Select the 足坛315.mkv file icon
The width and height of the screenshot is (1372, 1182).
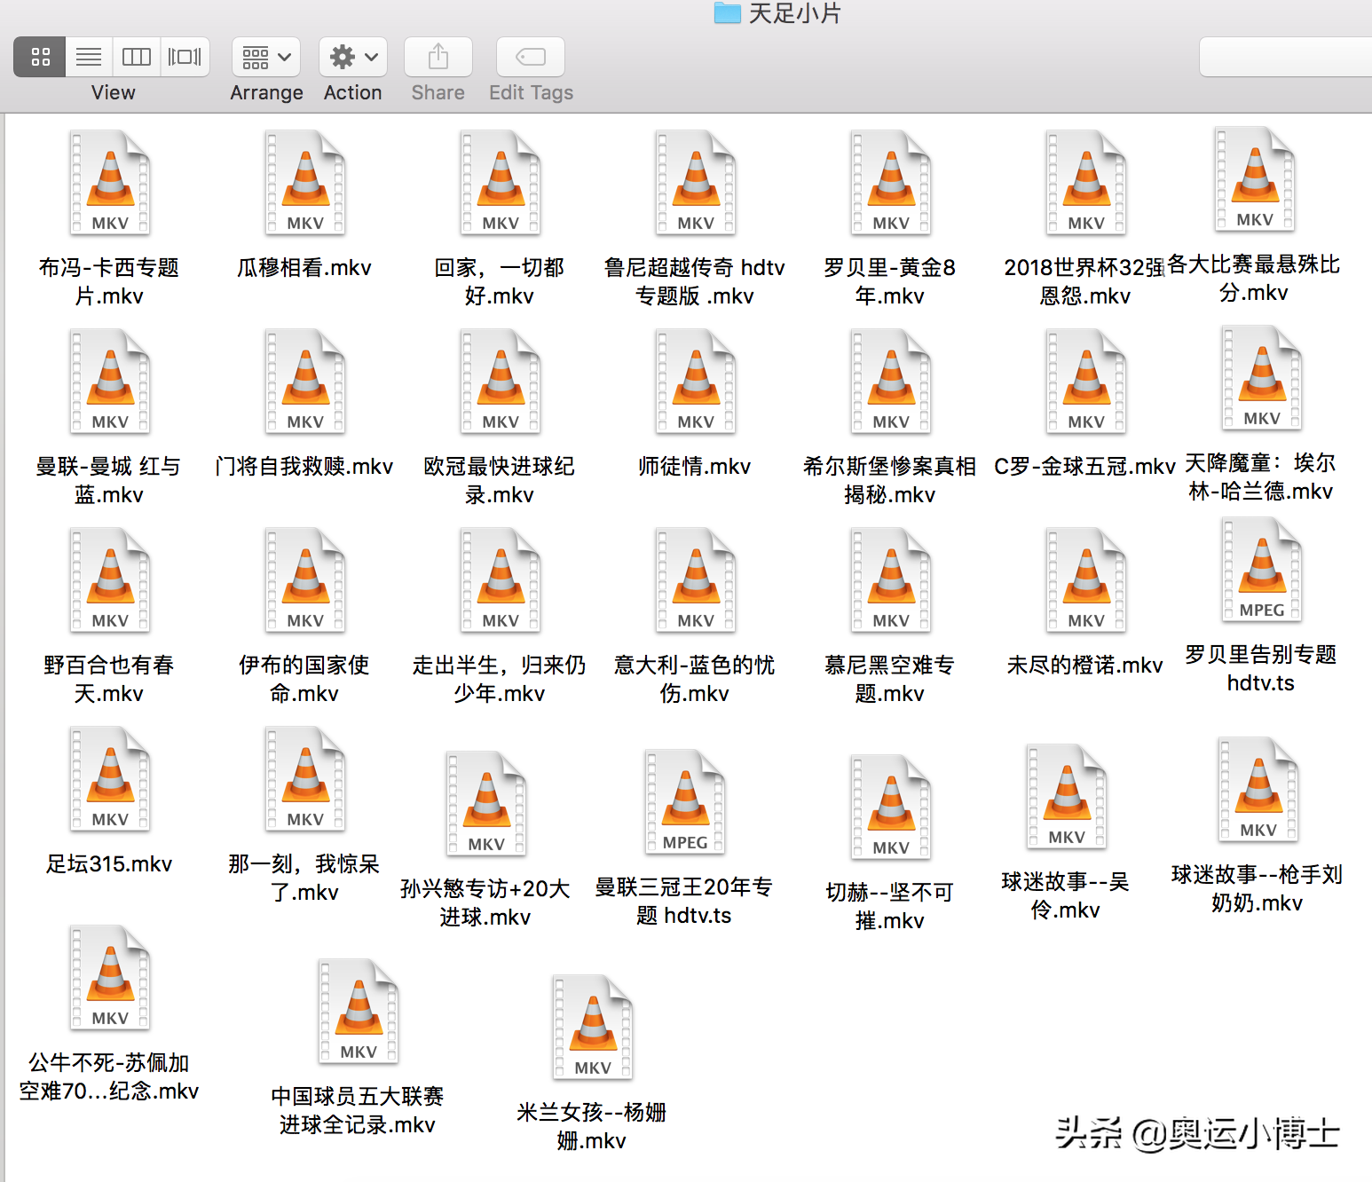tap(110, 779)
